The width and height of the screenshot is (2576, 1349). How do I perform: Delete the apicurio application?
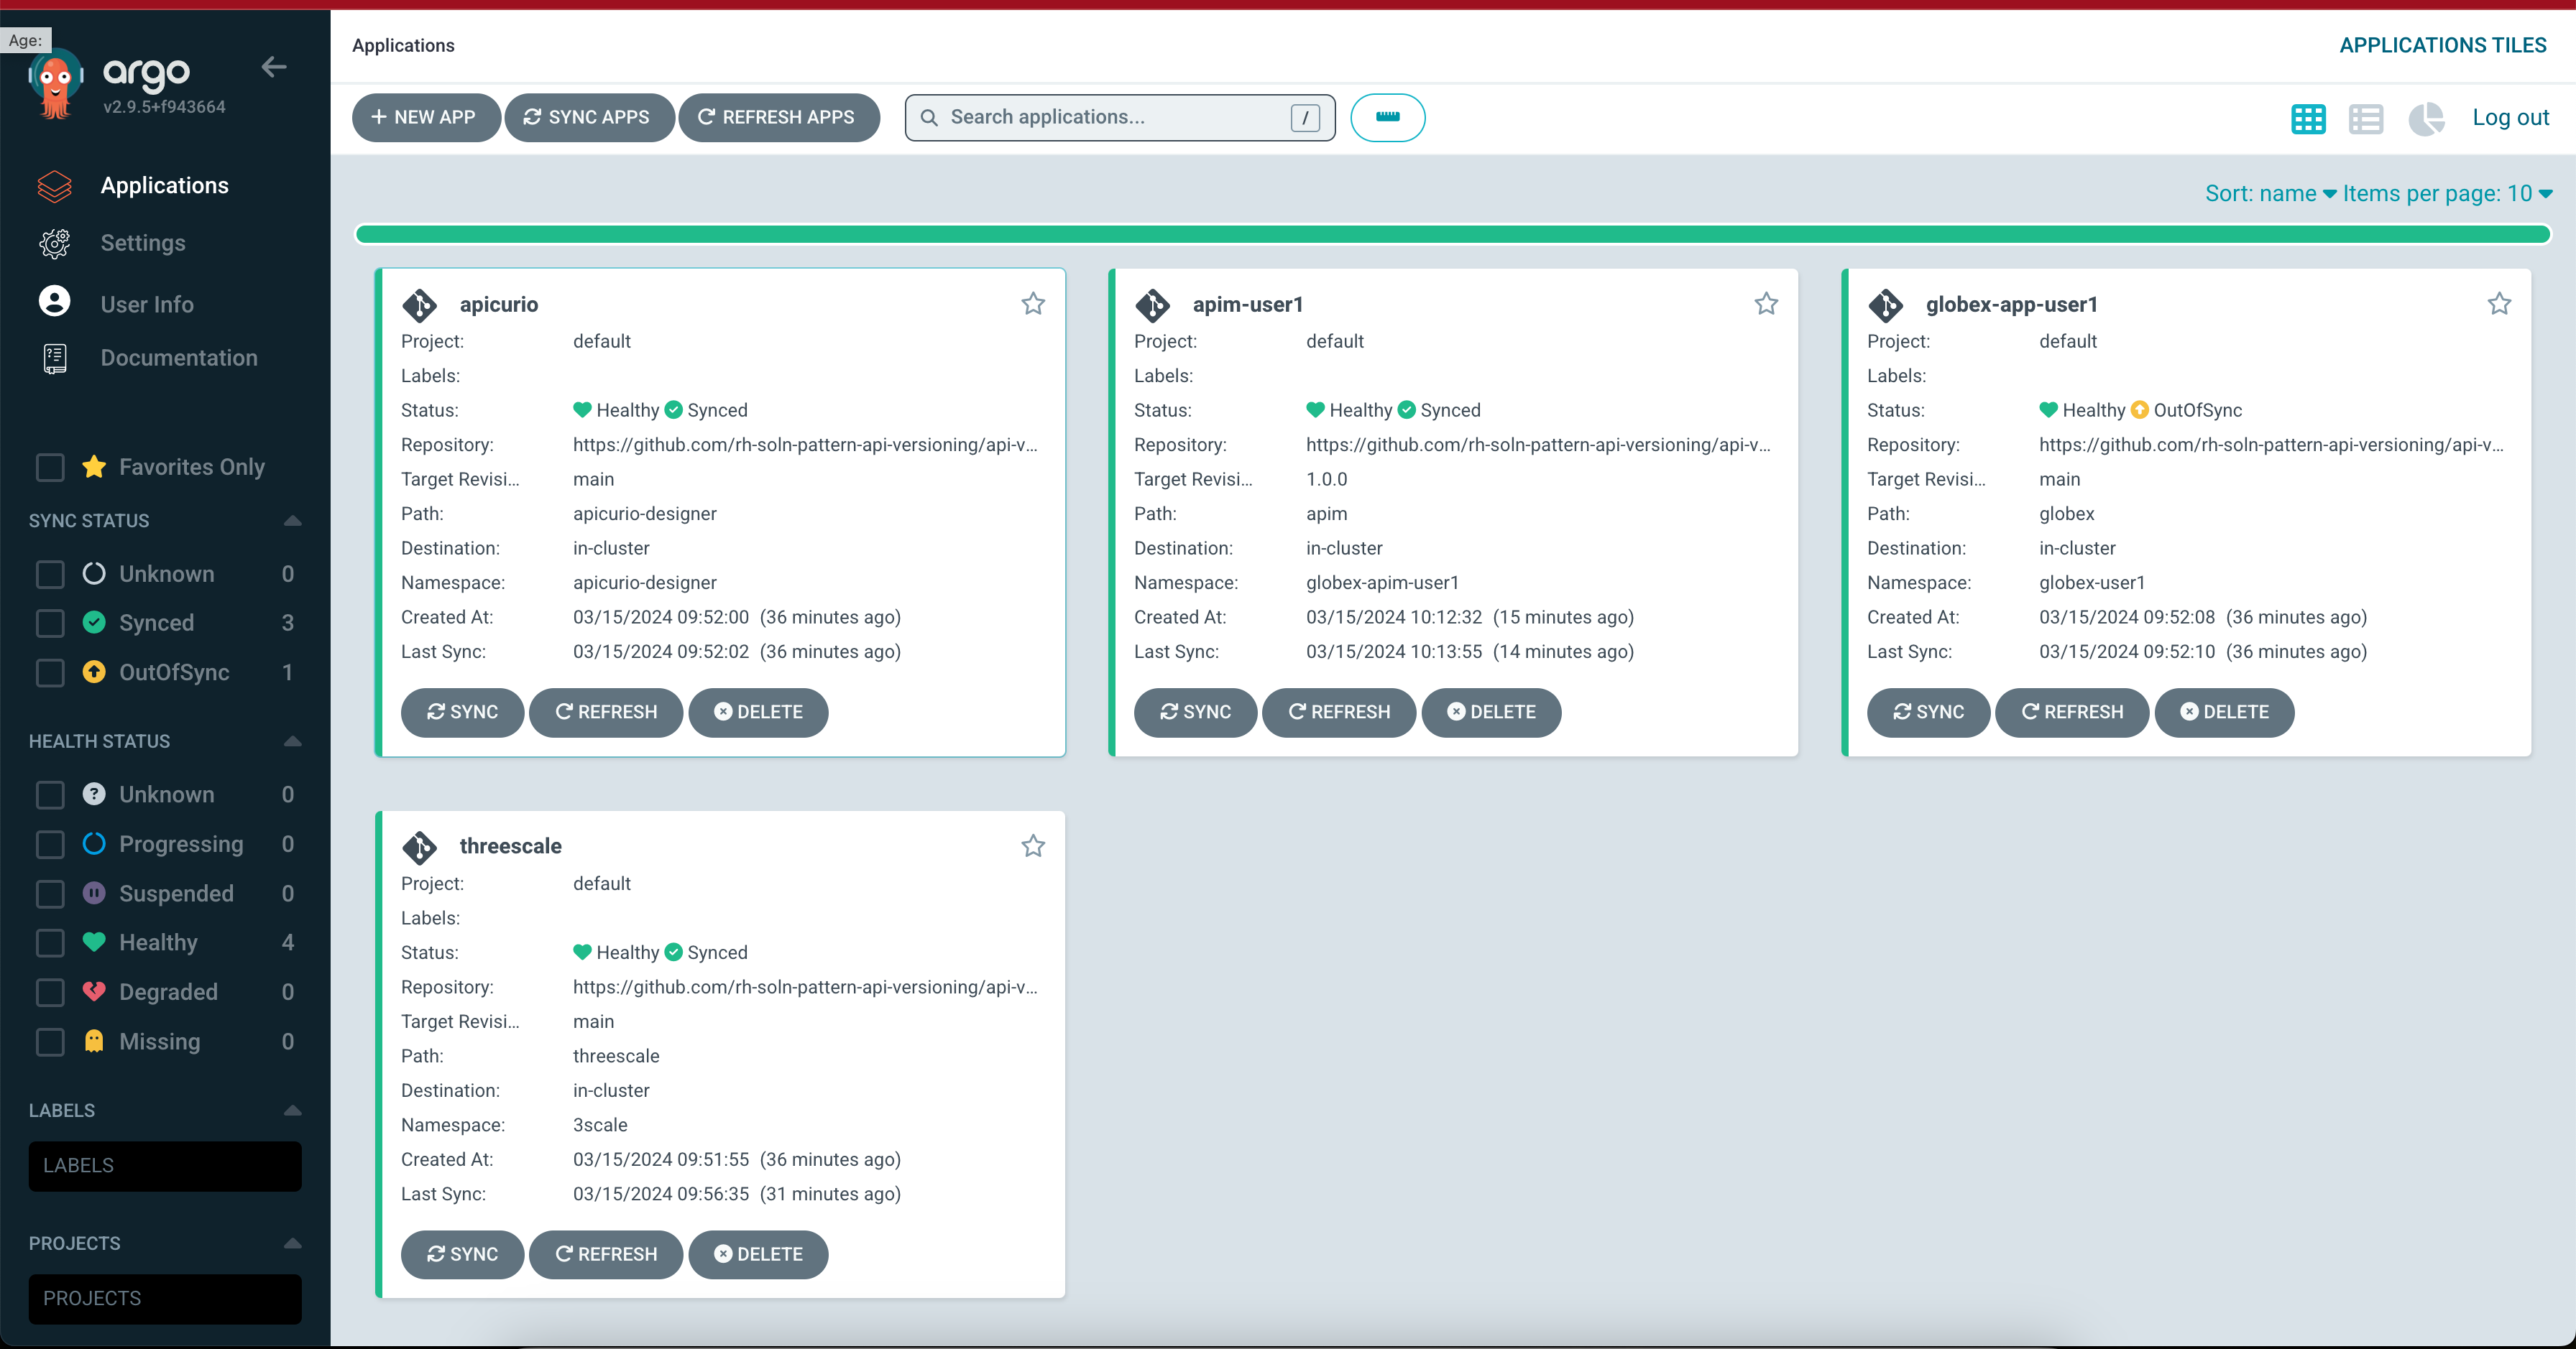coord(758,713)
